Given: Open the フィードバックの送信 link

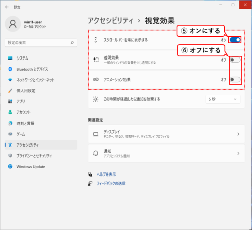Looking at the screenshot, I should click(x=111, y=183).
